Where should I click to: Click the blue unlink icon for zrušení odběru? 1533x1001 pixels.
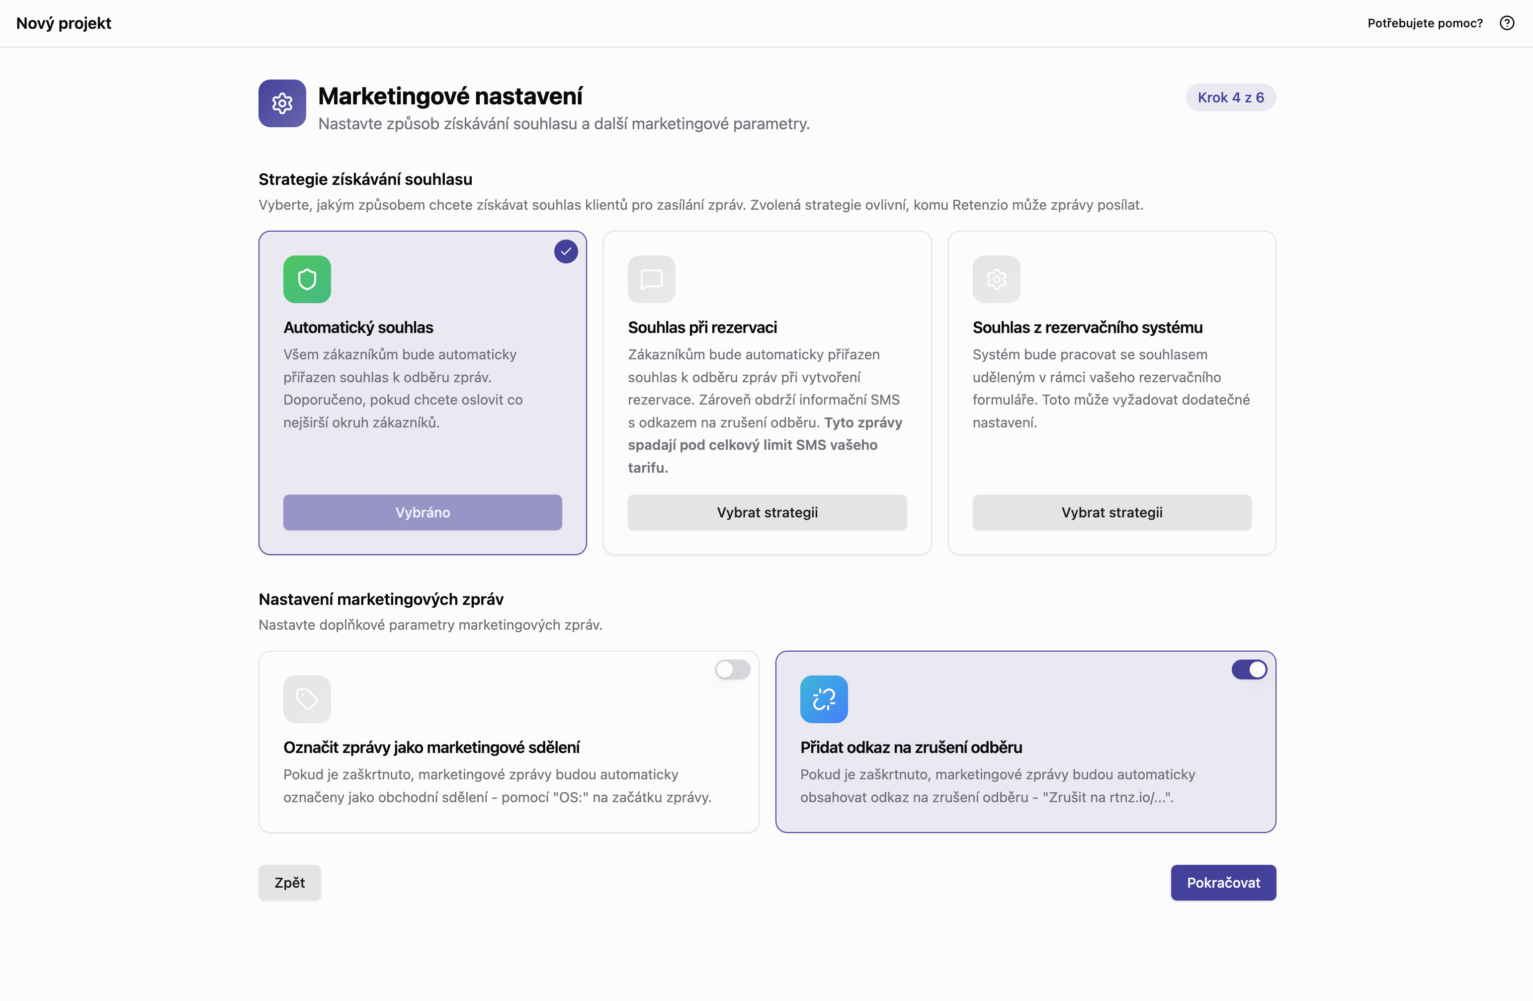(x=824, y=699)
